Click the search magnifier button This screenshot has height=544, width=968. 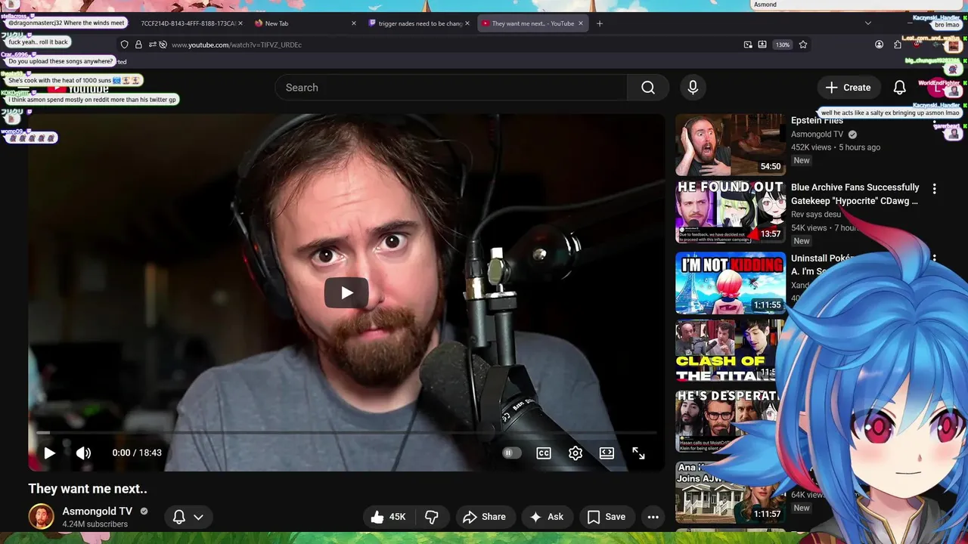click(x=648, y=88)
